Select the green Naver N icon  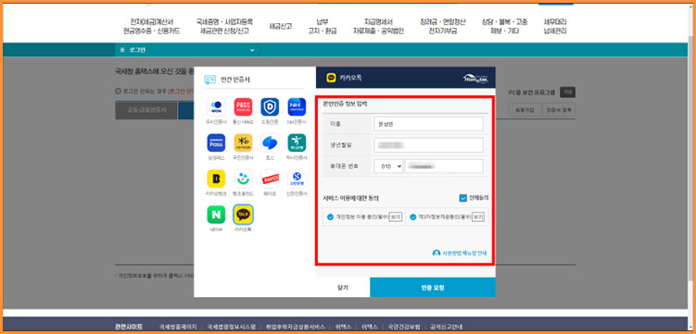point(216,215)
